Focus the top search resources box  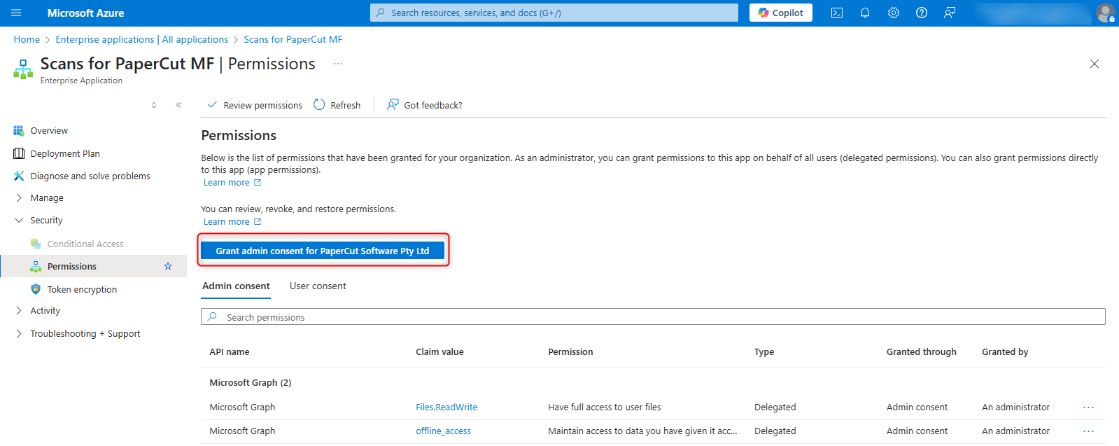click(554, 13)
